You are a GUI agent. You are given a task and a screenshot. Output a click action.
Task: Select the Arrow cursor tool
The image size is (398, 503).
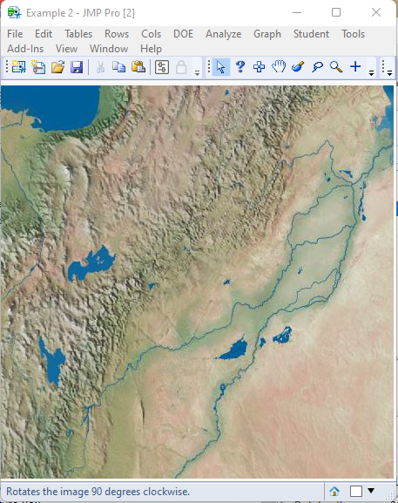tap(221, 67)
